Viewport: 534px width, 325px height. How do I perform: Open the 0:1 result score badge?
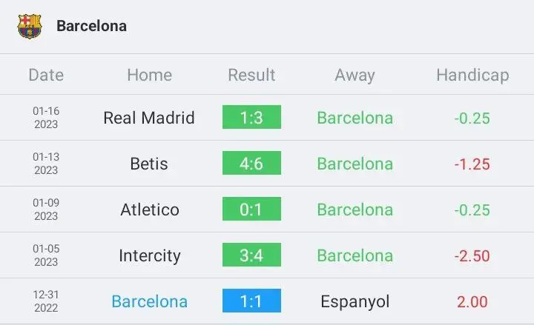coord(251,209)
